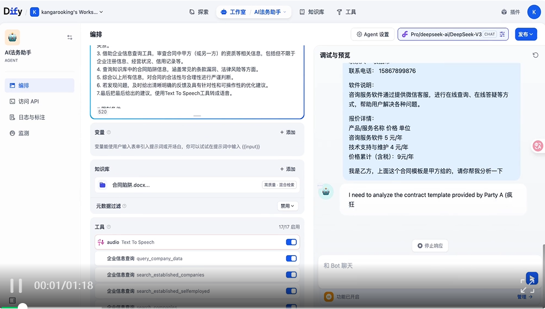Click the 联系电话 15867899876 text
The image size is (545, 309).
pos(382,71)
